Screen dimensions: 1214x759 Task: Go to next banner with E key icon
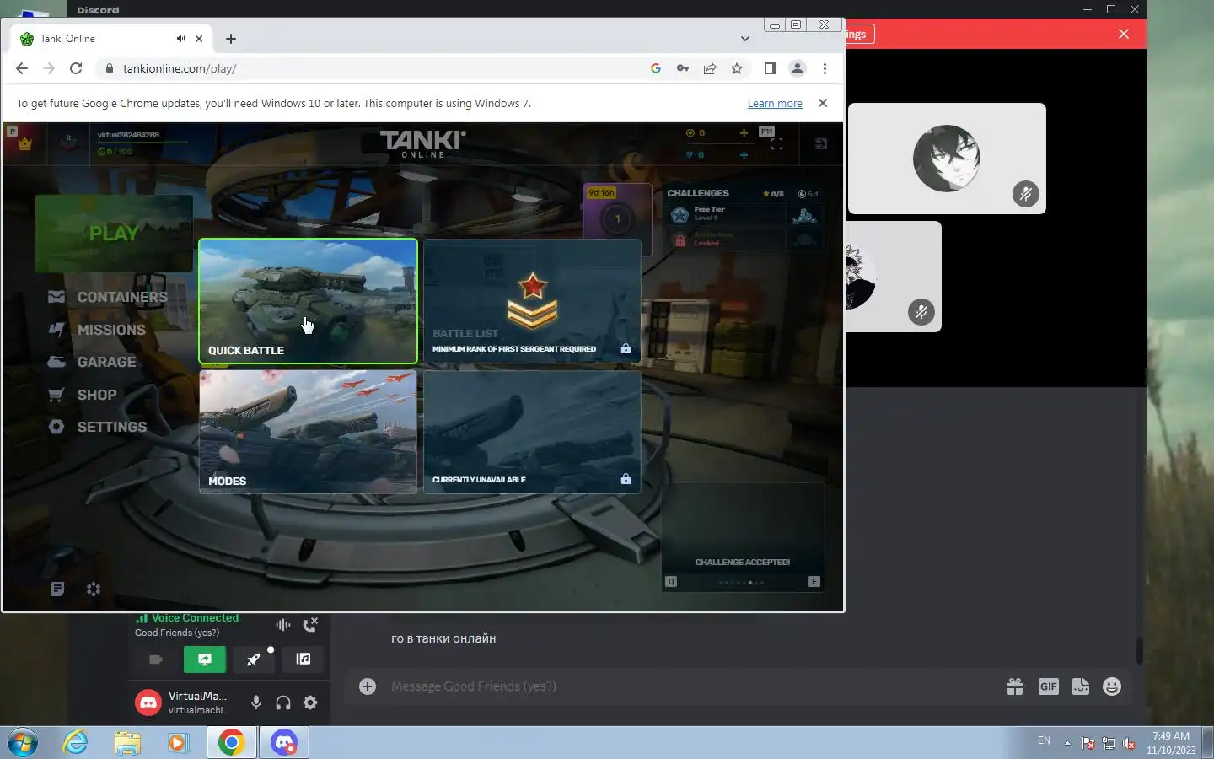[814, 582]
